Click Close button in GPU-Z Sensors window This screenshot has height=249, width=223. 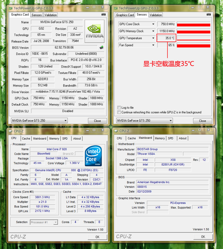203,121
